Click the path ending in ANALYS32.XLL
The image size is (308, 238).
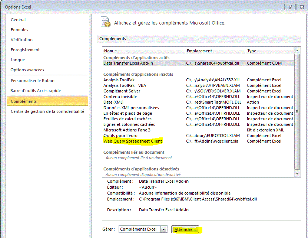coord(213,80)
